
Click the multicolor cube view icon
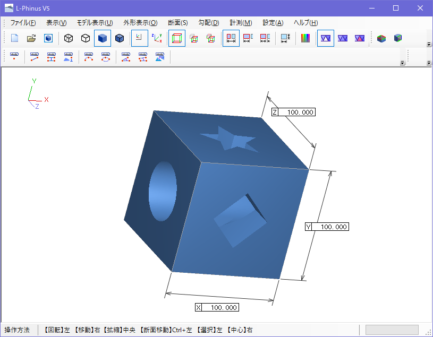click(381, 38)
